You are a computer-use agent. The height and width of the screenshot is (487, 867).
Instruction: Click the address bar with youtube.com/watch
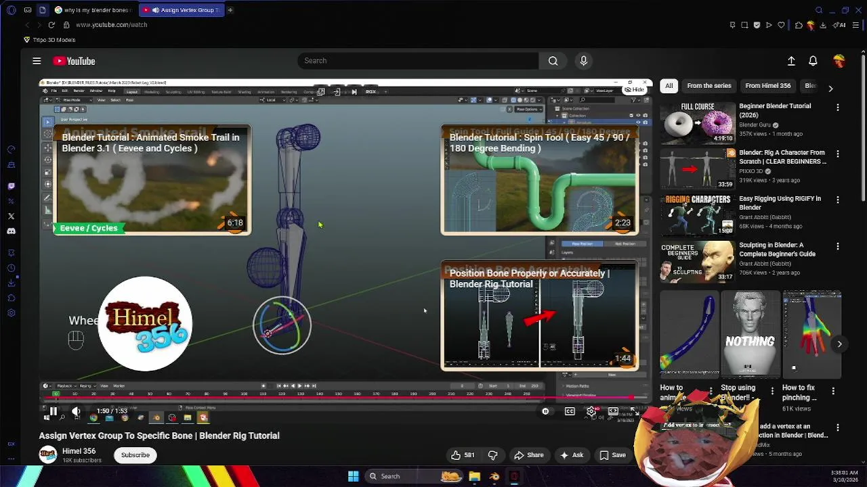111,25
